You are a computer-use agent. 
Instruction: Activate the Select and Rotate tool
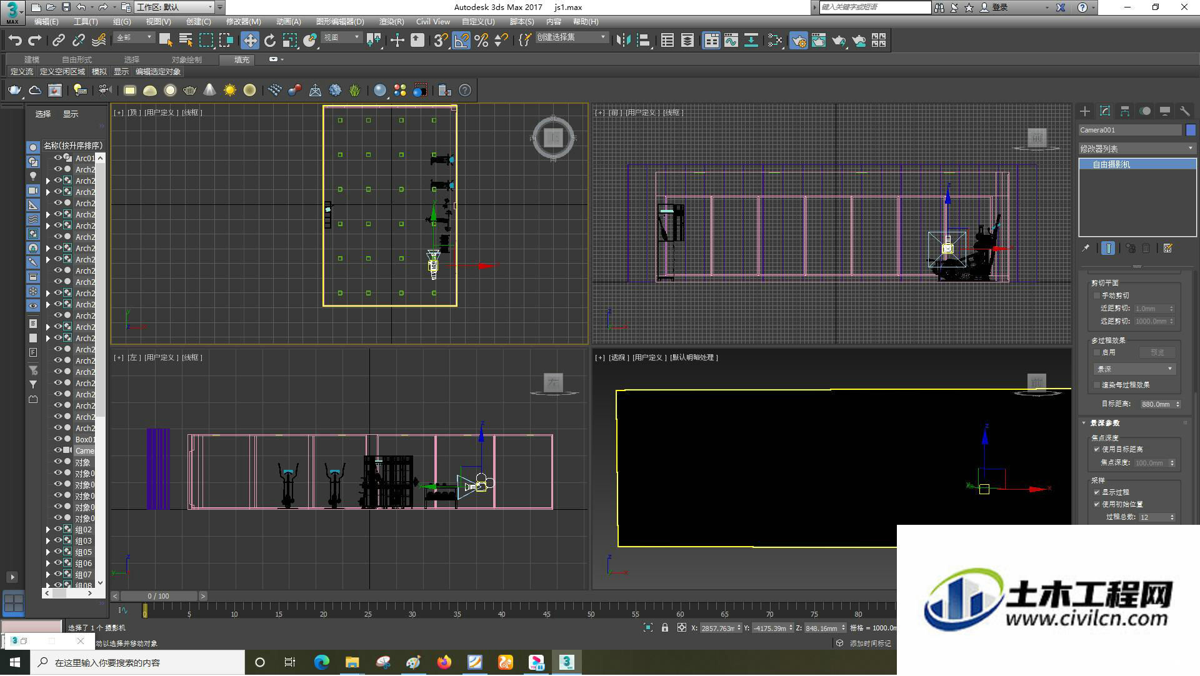pos(270,41)
